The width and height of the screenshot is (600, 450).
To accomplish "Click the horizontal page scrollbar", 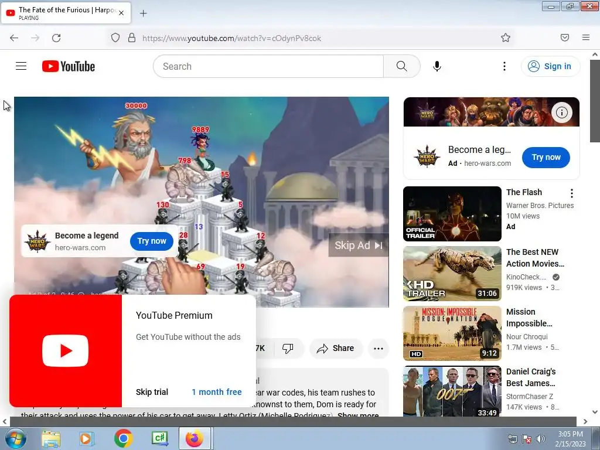I will click(293, 421).
